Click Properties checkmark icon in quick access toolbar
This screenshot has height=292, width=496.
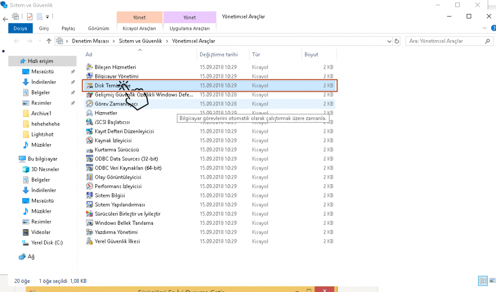(30, 16)
